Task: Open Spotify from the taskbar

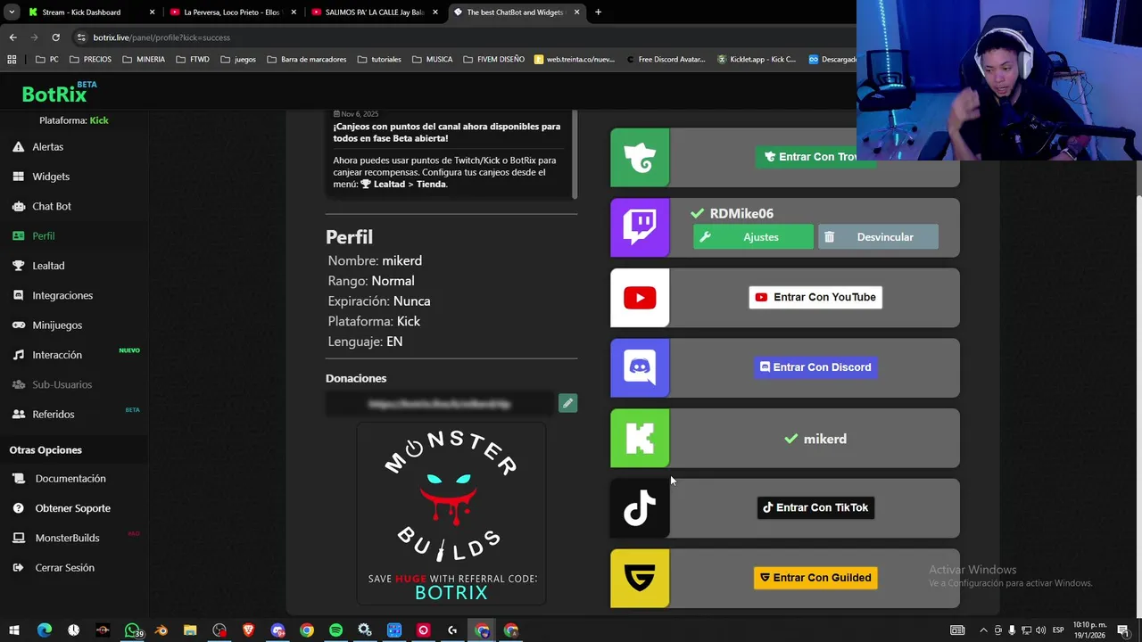Action: coord(335,630)
